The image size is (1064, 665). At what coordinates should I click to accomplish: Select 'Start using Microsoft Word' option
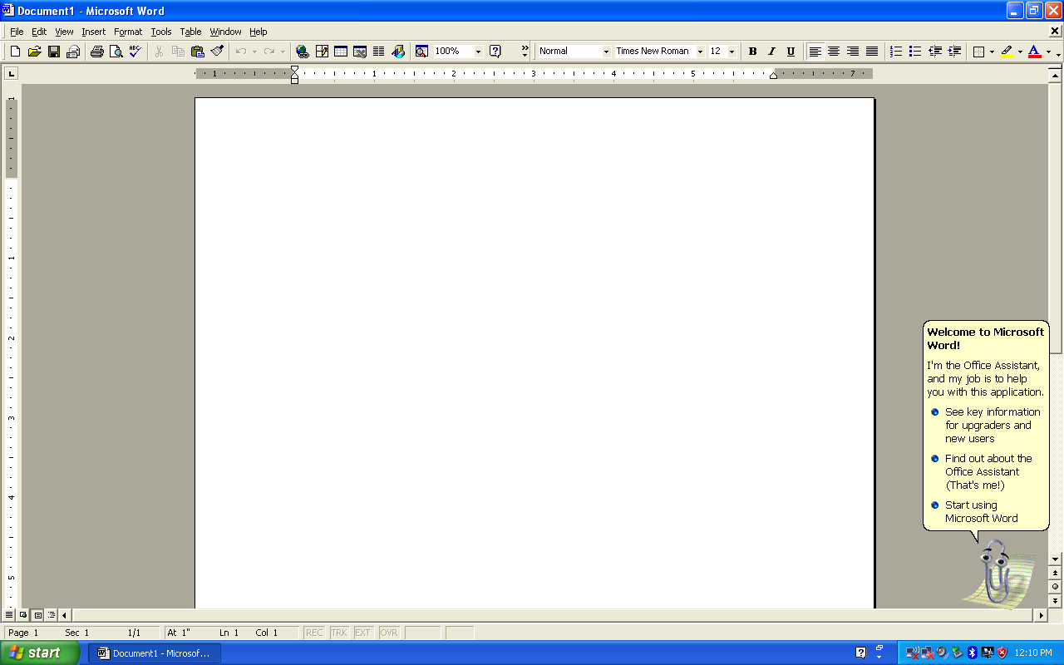[974, 511]
